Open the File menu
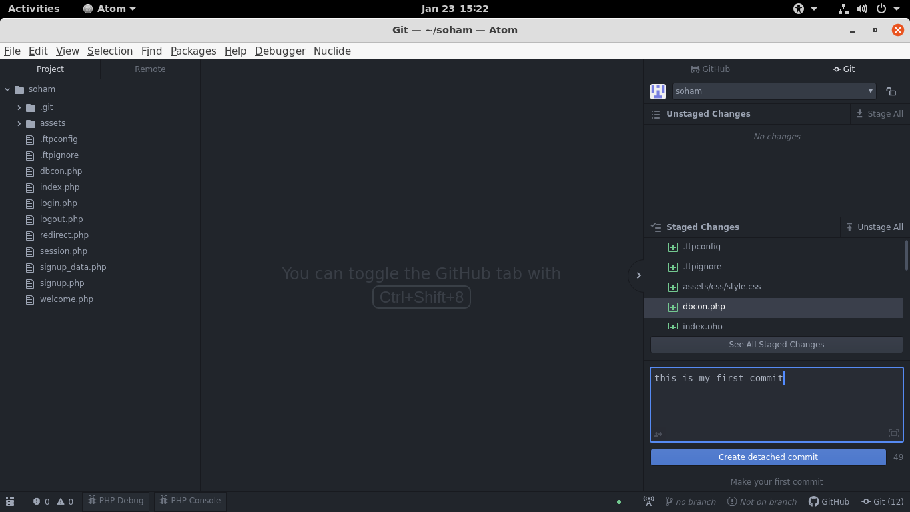 pos(12,51)
